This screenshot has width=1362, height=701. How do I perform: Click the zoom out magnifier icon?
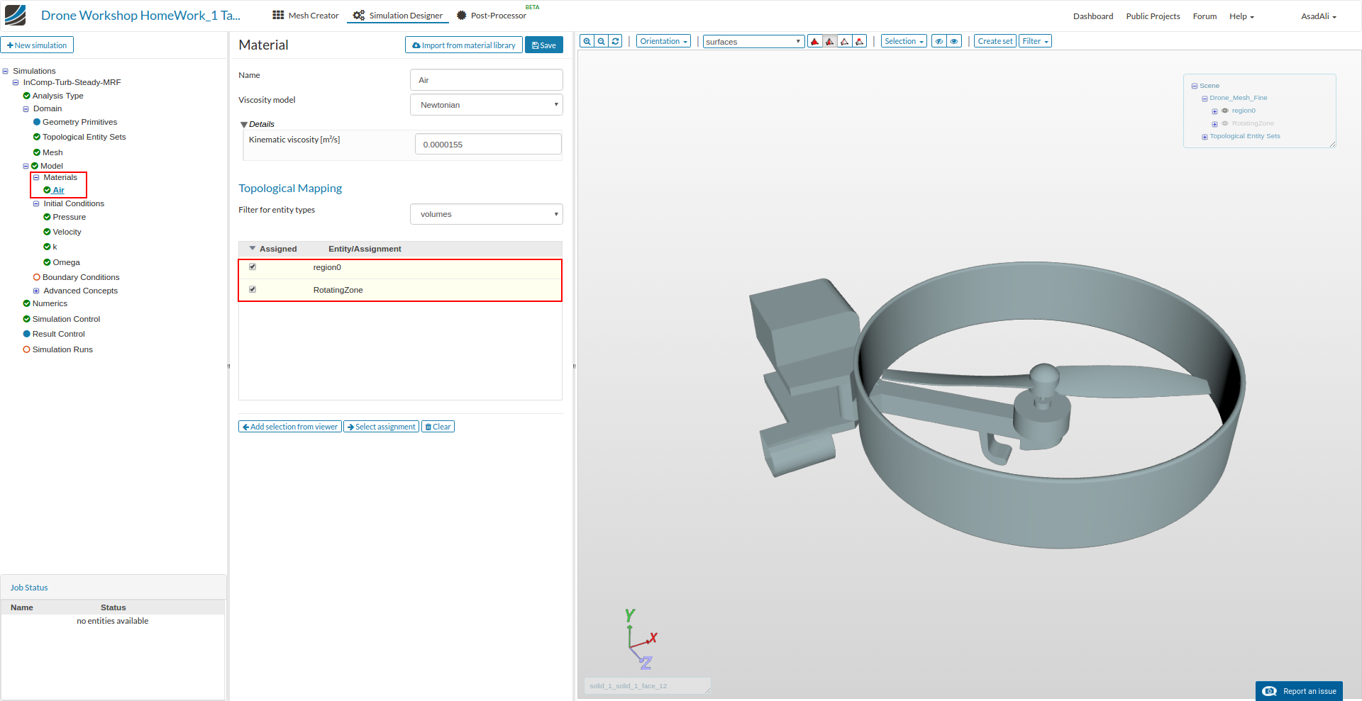pos(602,42)
